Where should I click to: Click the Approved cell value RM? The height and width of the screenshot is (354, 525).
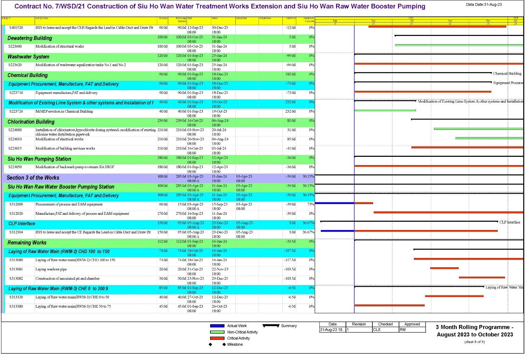[402, 330]
